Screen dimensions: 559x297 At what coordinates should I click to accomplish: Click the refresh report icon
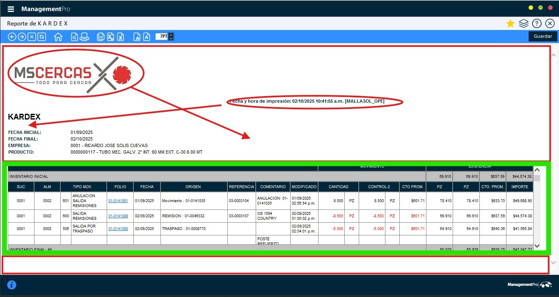[41, 37]
